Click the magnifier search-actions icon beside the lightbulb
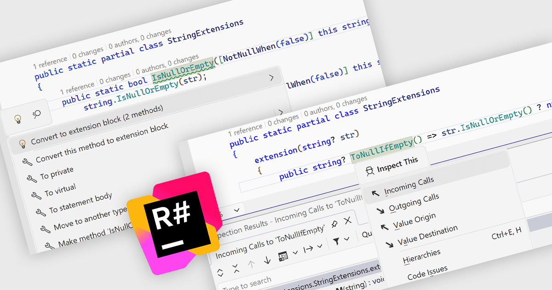This screenshot has width=552, height=290. [37, 115]
